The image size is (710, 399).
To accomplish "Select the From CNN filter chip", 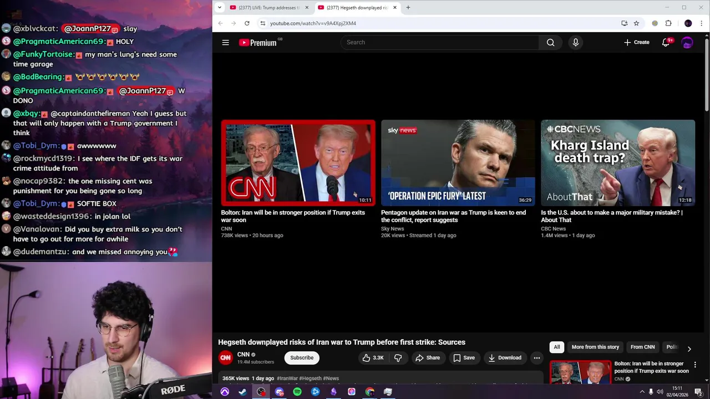I will [x=642, y=347].
